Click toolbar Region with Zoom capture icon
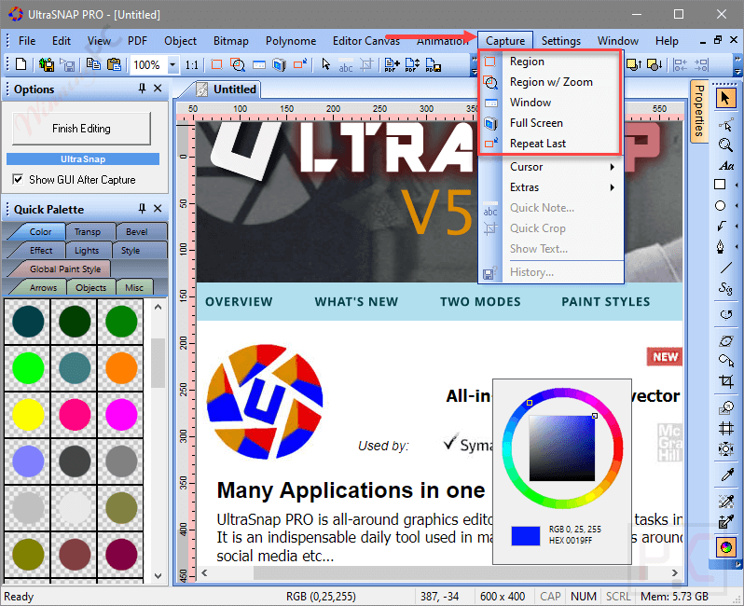Screen dimensions: 744x606 point(237,64)
